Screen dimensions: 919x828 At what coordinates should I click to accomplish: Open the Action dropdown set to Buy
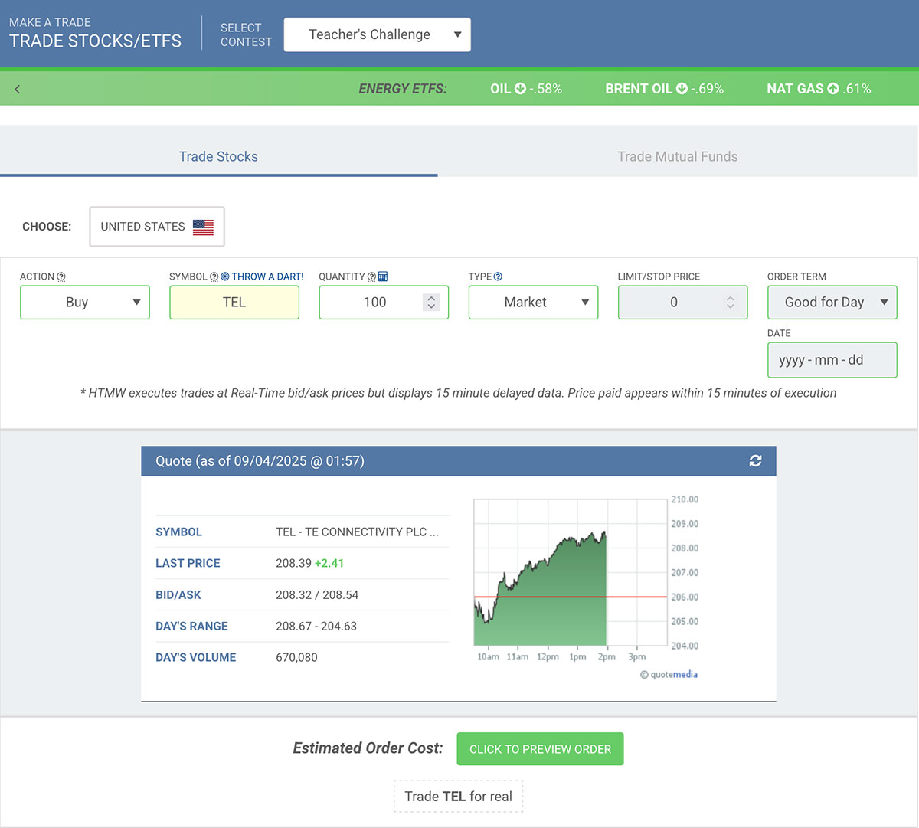click(x=84, y=303)
